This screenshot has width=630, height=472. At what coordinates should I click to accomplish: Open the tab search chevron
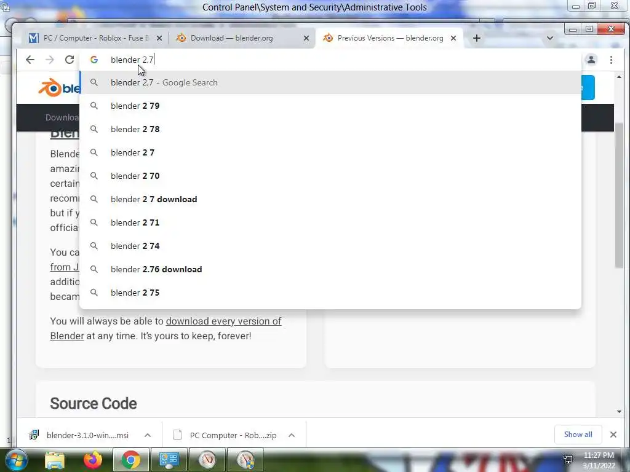click(550, 38)
